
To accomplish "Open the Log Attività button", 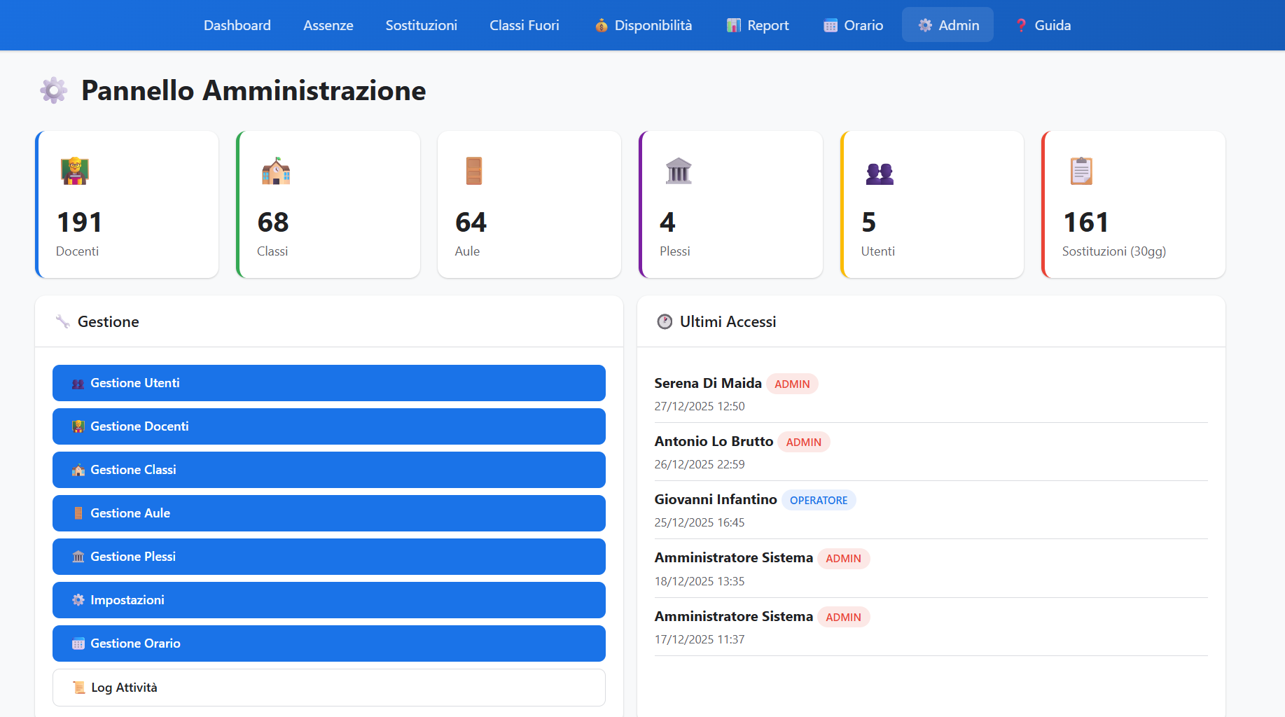I will tap(328, 688).
